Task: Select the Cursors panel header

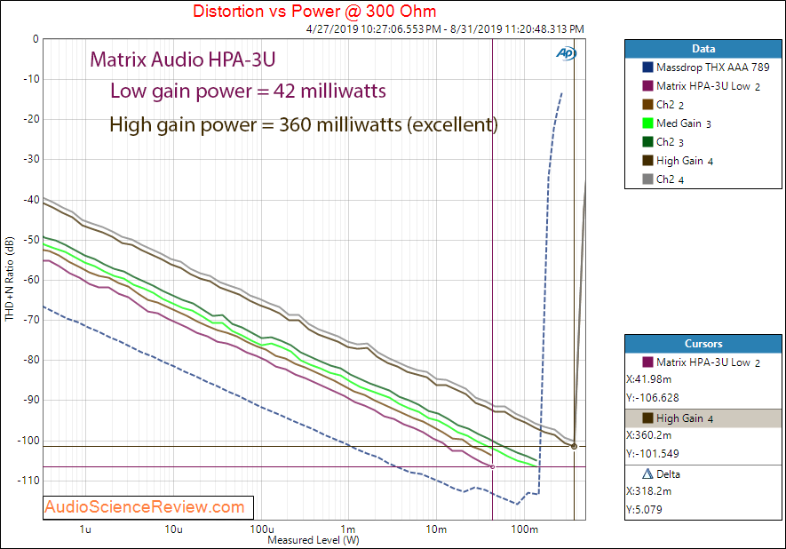Action: click(x=703, y=344)
